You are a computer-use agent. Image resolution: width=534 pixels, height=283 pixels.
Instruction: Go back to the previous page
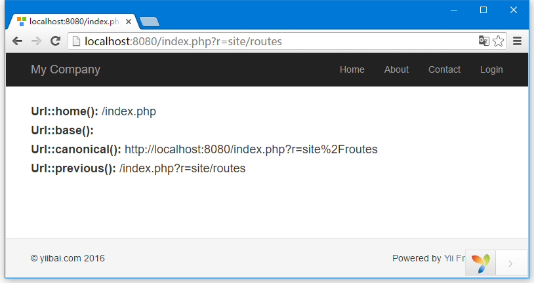(x=17, y=41)
